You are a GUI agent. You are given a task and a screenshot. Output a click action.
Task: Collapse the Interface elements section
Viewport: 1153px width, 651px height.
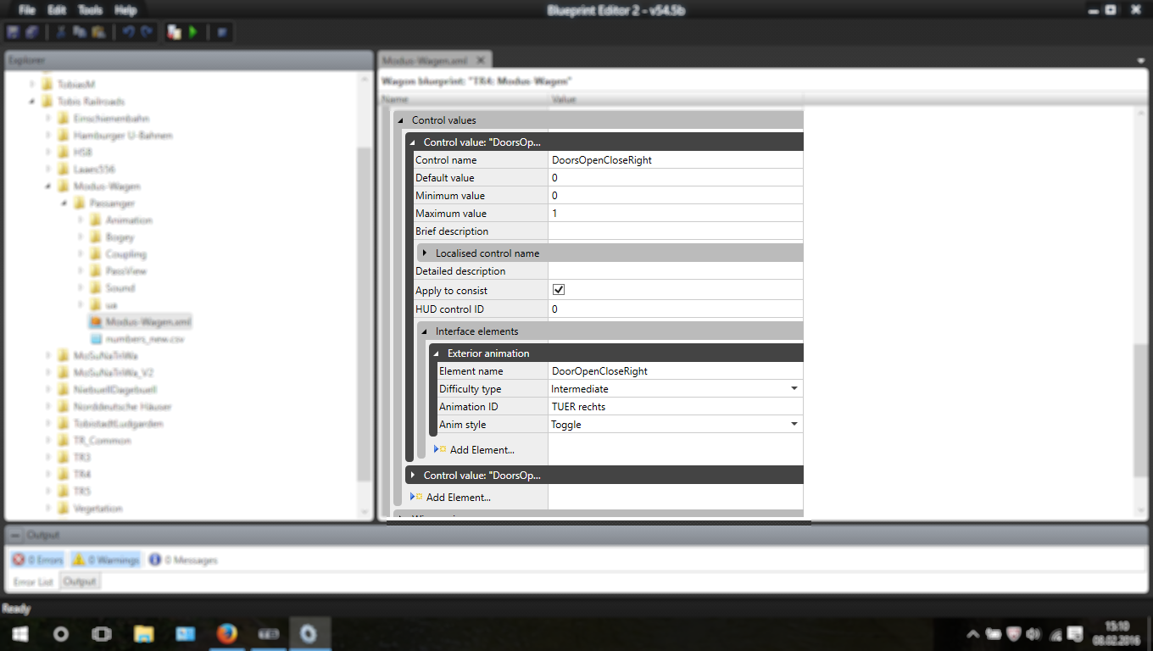tap(425, 331)
